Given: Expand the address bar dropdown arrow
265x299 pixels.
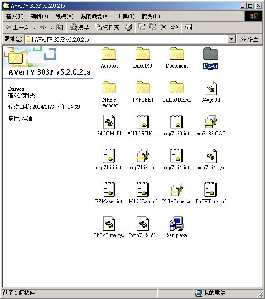Looking at the screenshot, I should pos(232,39).
